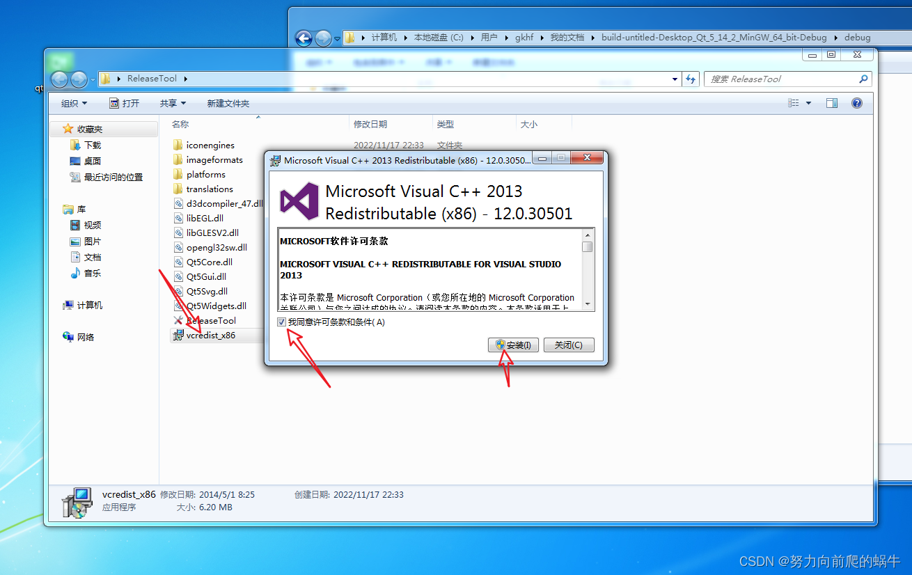The image size is (912, 575).
Task: Open the help icon in Explorer toolbar
Action: [857, 103]
